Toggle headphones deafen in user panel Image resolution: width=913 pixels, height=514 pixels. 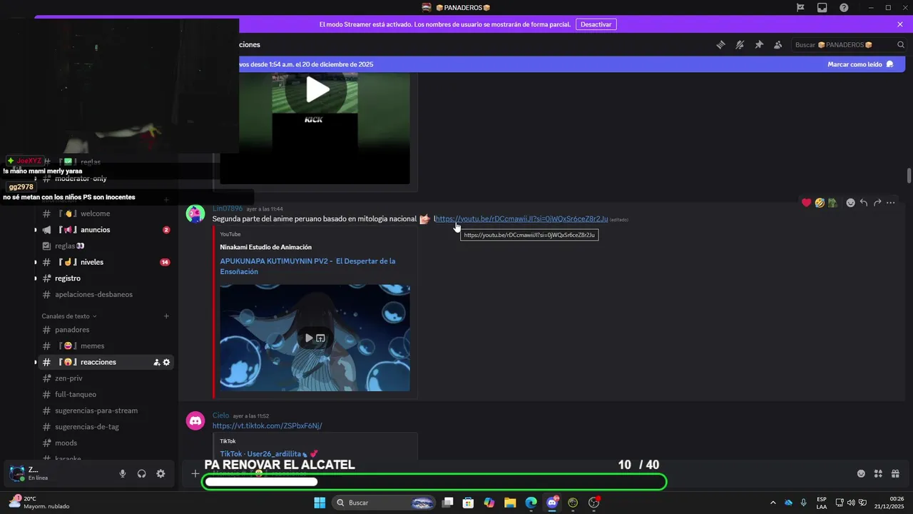(141, 473)
